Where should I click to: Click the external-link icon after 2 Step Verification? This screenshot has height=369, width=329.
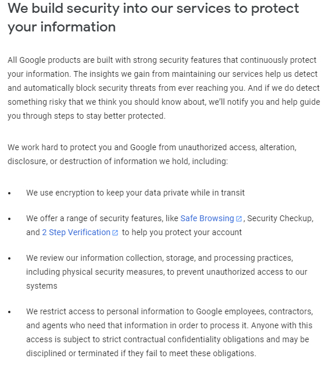(115, 233)
